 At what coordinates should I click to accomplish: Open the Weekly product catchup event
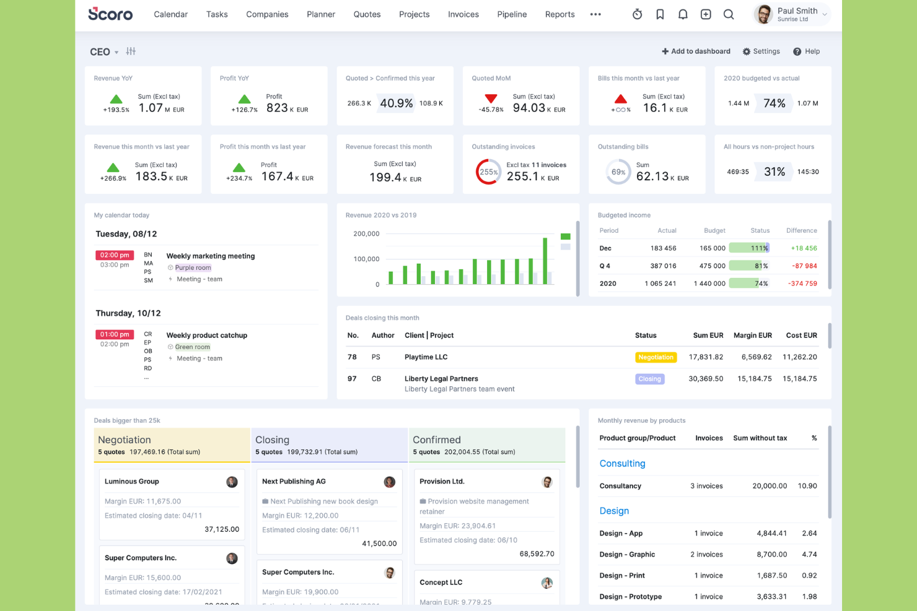[x=207, y=336]
